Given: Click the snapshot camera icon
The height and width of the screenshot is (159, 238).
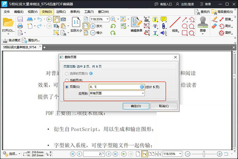Looking at the screenshot, I should click(63, 19).
